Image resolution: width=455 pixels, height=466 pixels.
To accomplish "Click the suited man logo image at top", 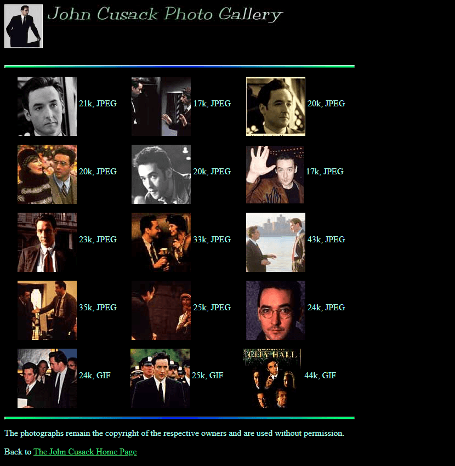I will click(24, 26).
